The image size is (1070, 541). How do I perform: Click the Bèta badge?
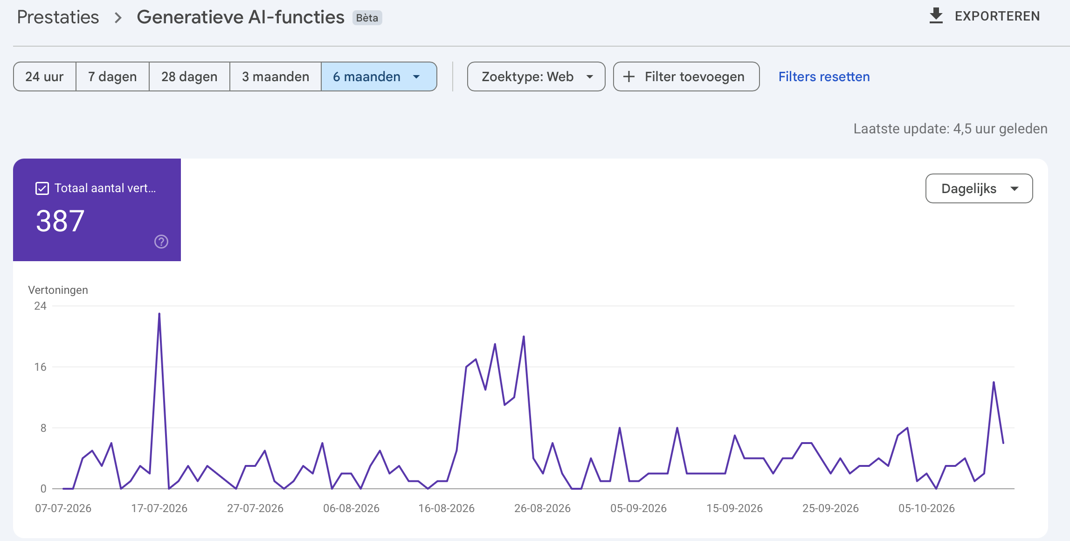pos(367,18)
